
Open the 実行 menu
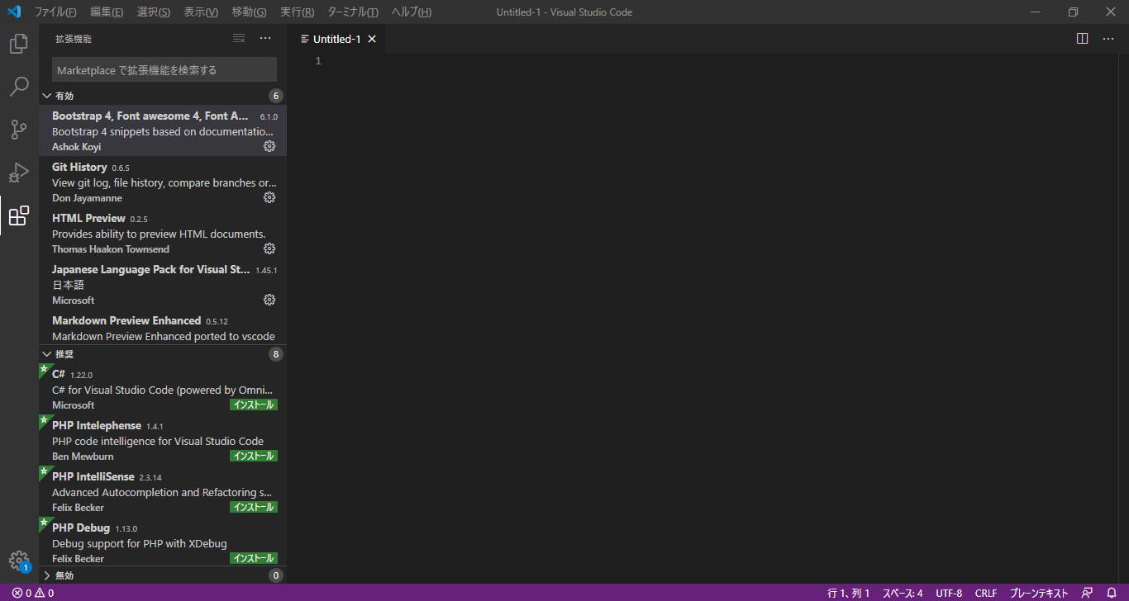(298, 12)
